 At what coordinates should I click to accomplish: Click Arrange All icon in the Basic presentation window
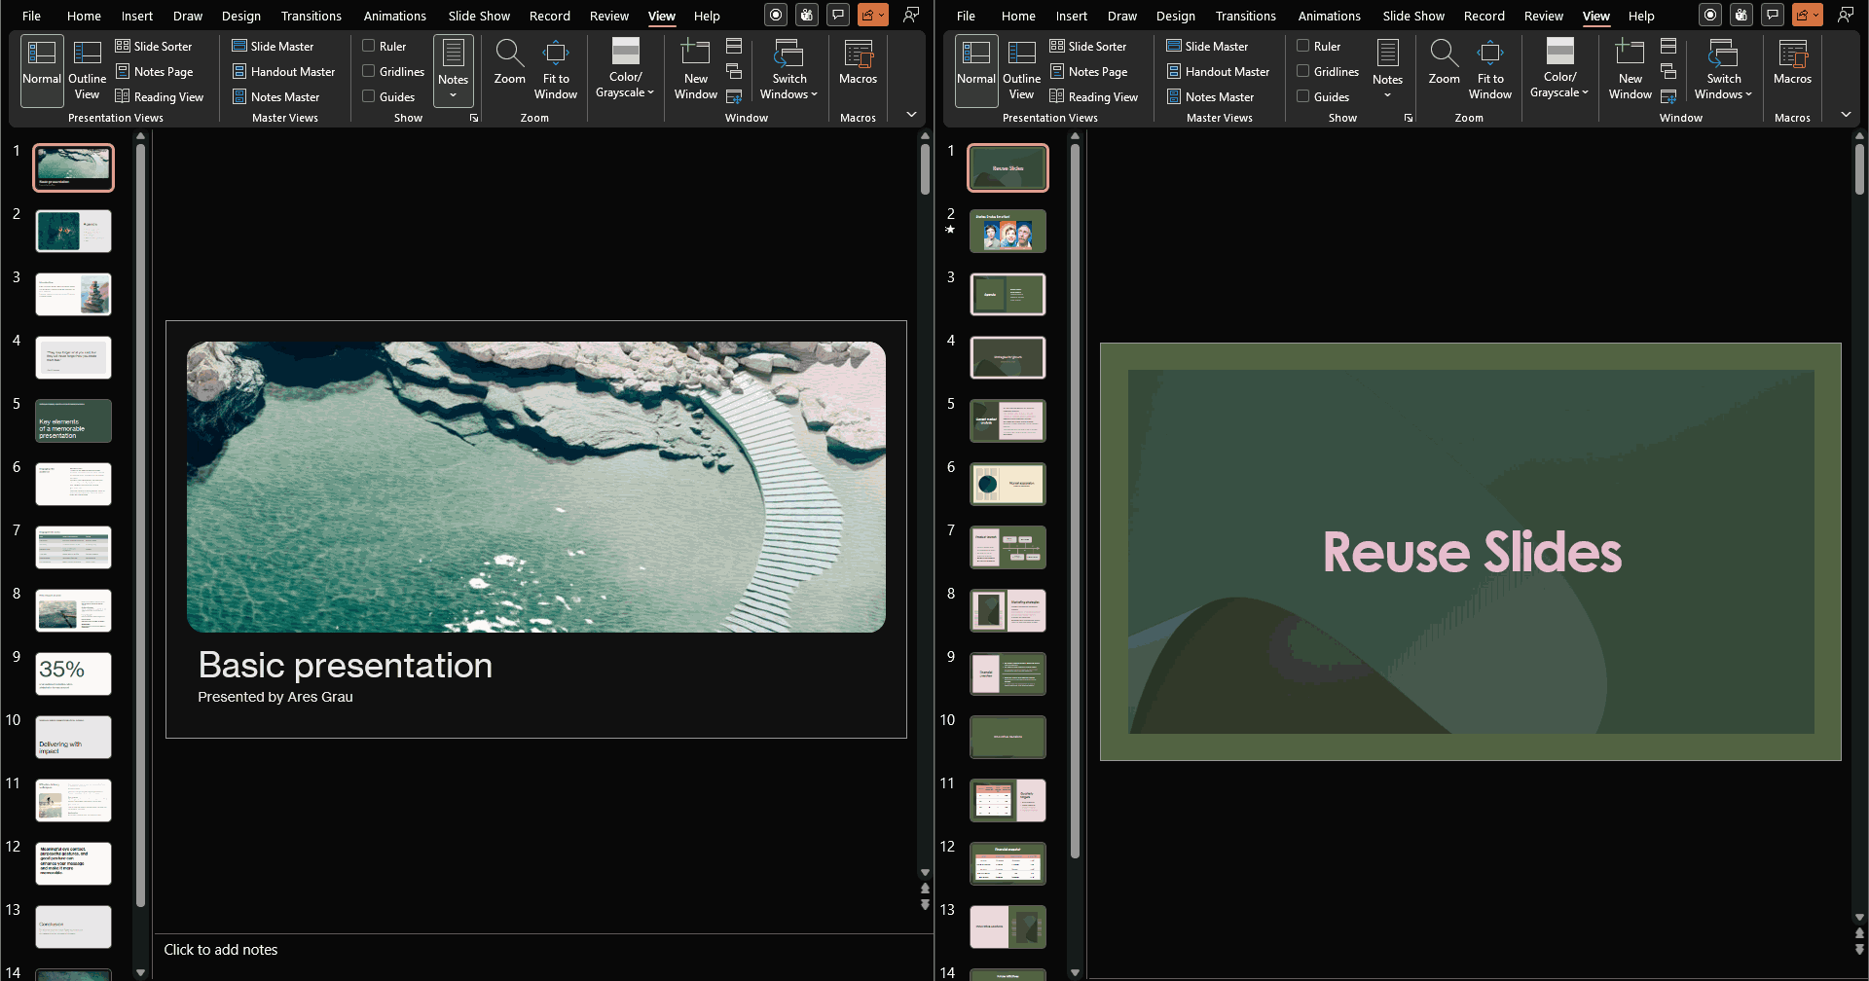click(734, 47)
